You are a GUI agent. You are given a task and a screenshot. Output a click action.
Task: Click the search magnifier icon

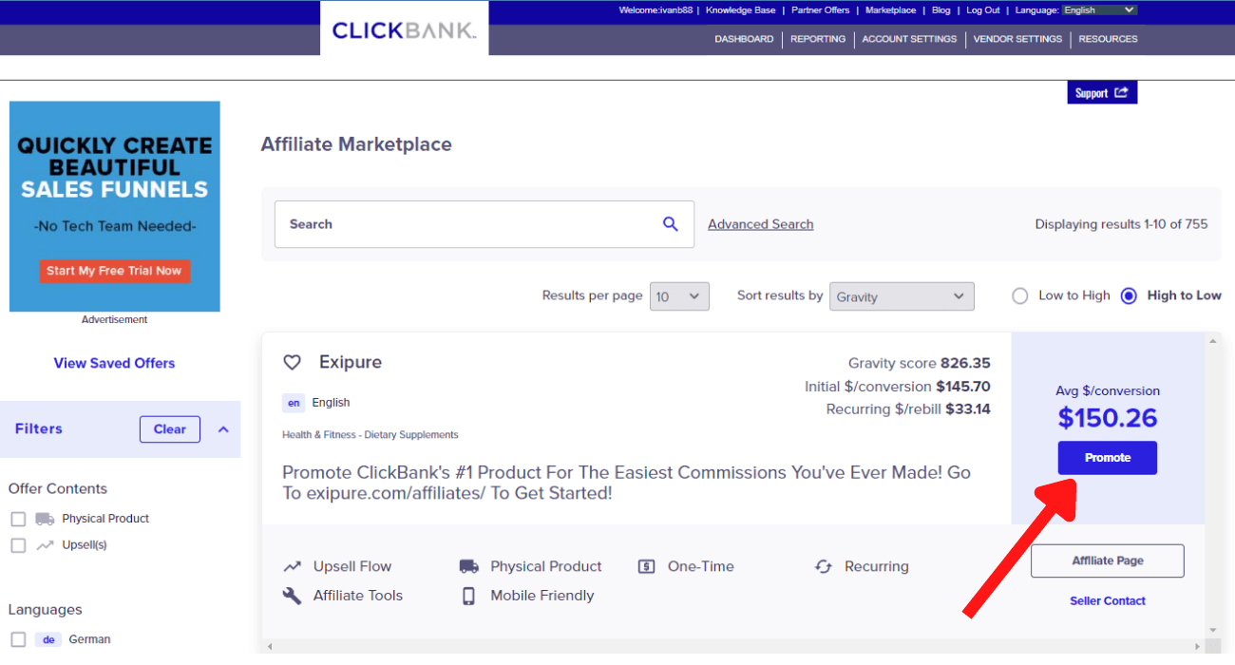click(x=671, y=224)
